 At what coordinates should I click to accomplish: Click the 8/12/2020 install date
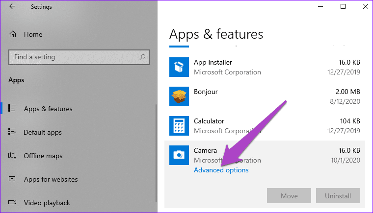(345, 102)
